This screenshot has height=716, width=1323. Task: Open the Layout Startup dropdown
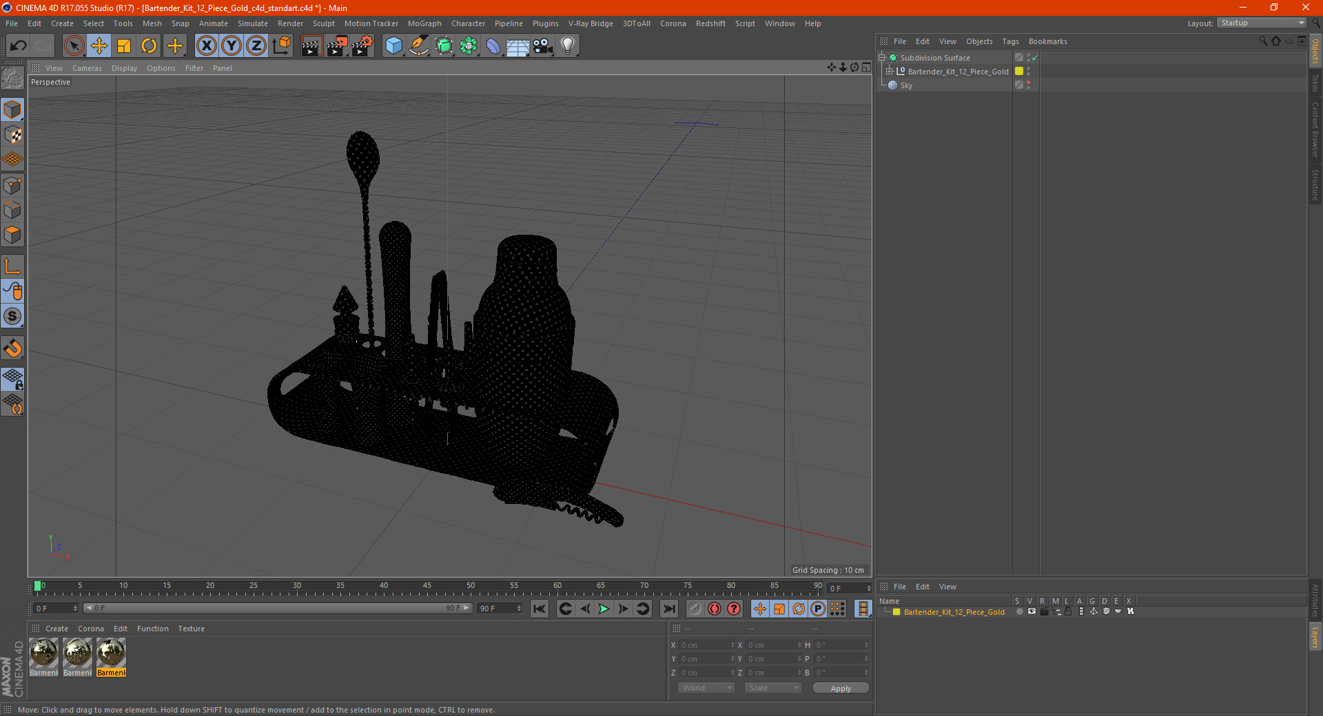[x=1262, y=23]
